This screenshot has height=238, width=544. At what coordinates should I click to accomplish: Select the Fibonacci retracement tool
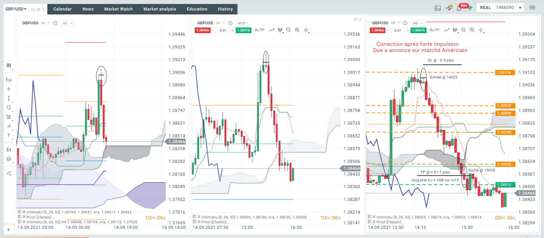tap(9, 117)
